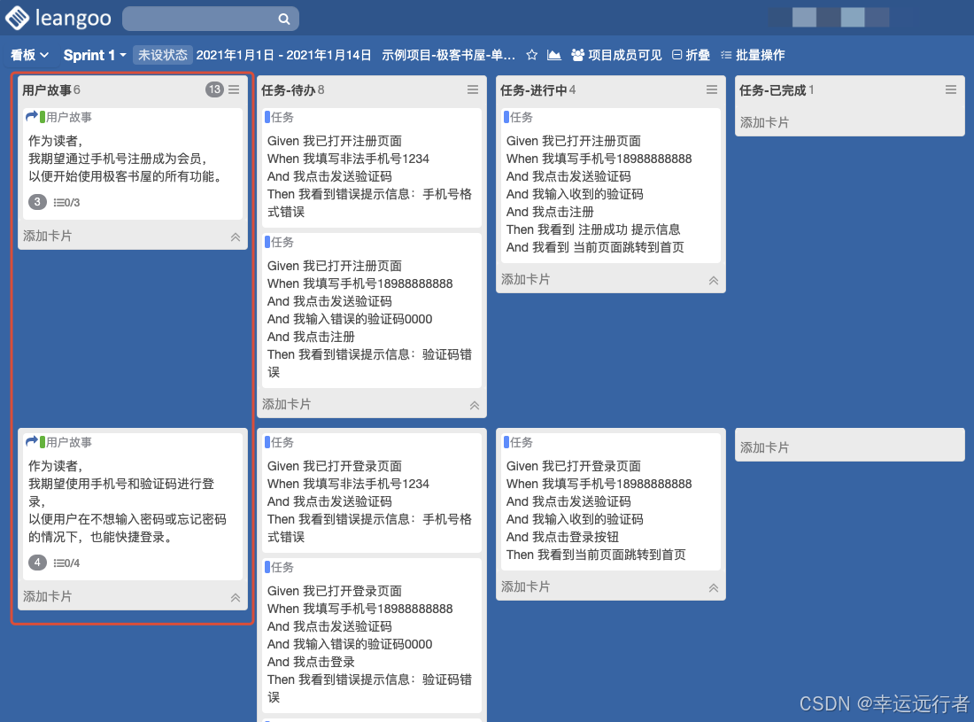Open 任务-待办 list menu icon
The height and width of the screenshot is (722, 974).
coord(473,89)
